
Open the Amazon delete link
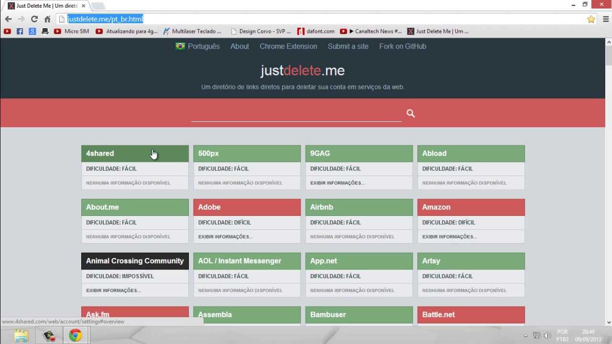471,207
